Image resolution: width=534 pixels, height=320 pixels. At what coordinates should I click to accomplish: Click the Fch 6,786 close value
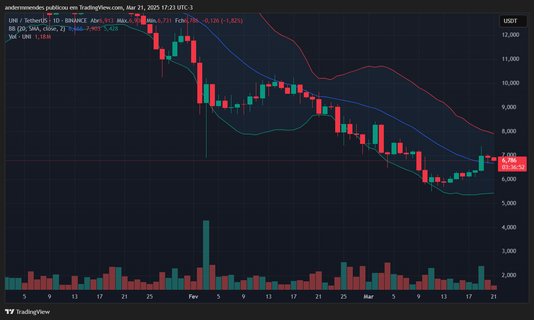pyautogui.click(x=187, y=21)
